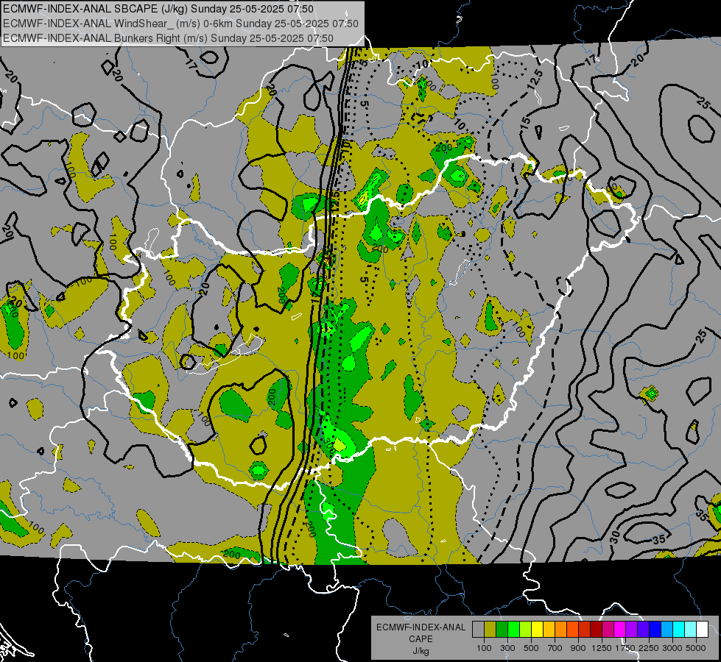The image size is (721, 662).
Task: Click the 30 contour label on map
Action: coord(615,536)
